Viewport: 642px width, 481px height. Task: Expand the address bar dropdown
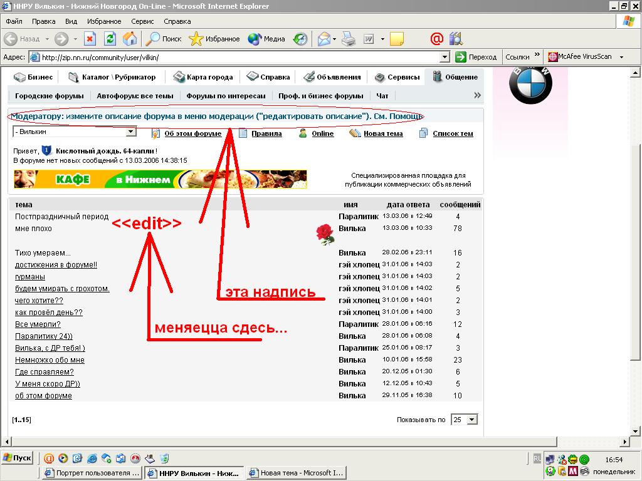click(445, 57)
